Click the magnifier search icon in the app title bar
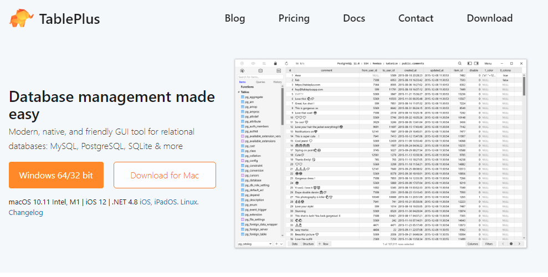 tap(460, 64)
